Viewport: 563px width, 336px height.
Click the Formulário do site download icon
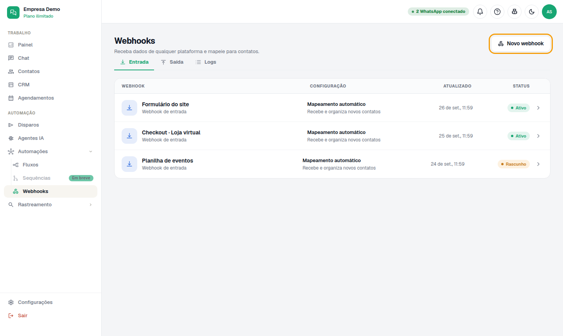click(129, 108)
